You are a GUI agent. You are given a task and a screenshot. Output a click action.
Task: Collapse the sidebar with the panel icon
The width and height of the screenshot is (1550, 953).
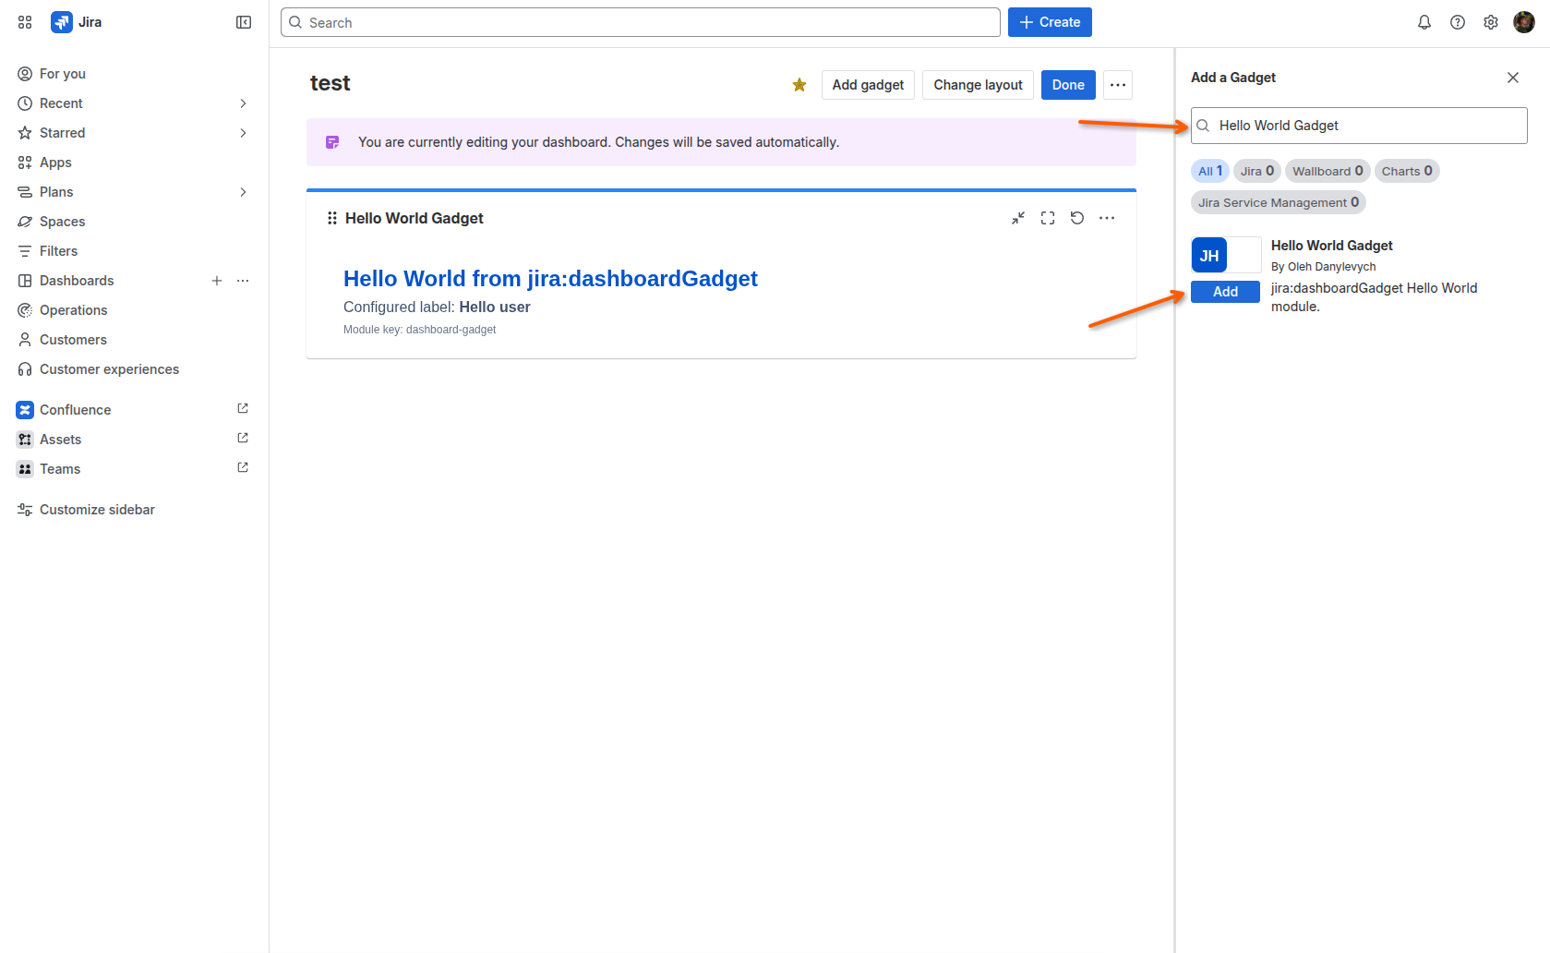tap(244, 22)
